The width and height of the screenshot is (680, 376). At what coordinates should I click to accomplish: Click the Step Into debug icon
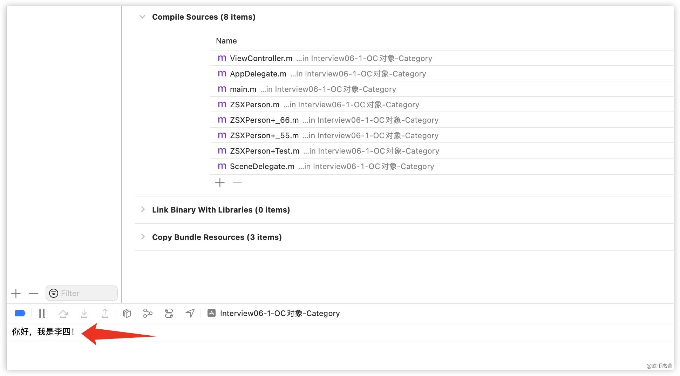(x=84, y=313)
